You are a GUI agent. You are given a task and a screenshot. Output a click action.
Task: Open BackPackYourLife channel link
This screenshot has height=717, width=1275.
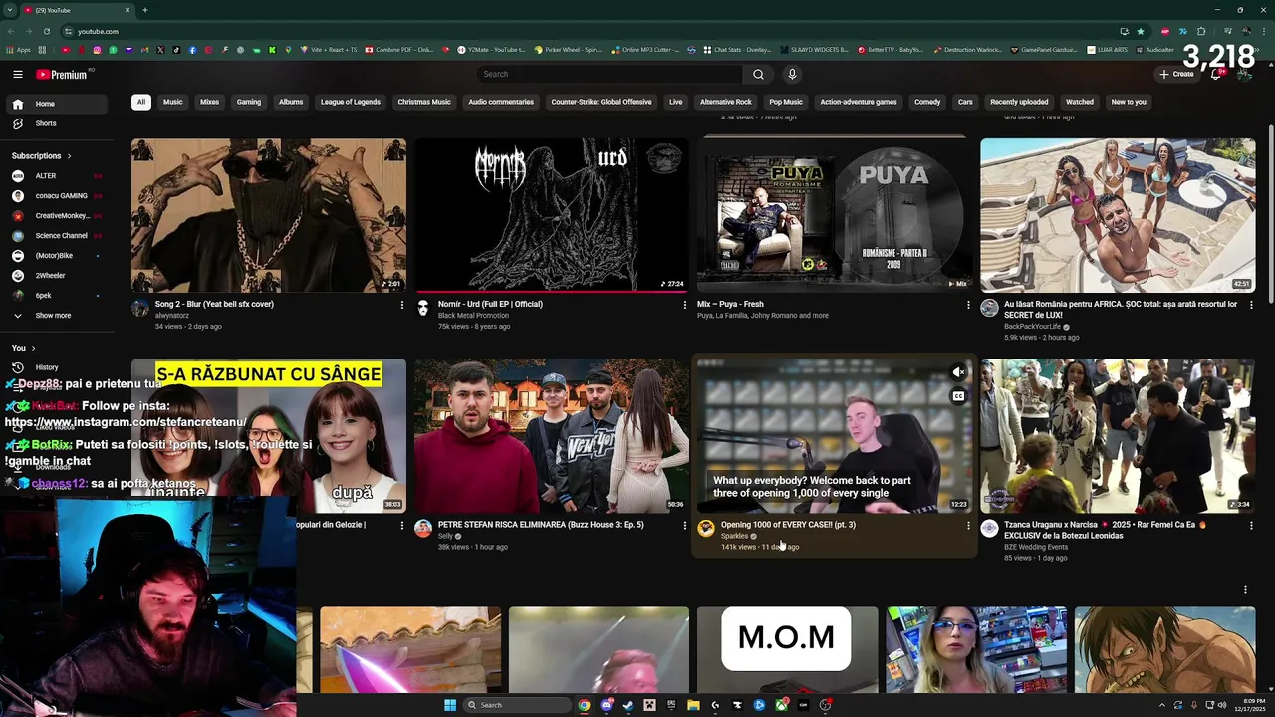[1032, 327]
